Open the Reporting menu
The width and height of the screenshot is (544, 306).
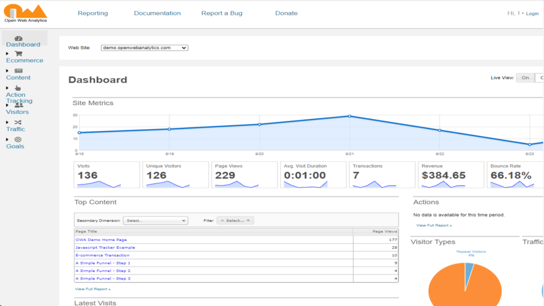(93, 13)
